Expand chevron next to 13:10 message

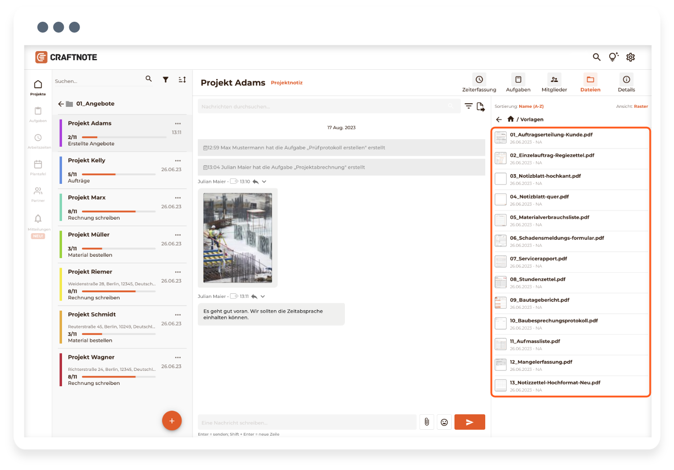pyautogui.click(x=264, y=182)
